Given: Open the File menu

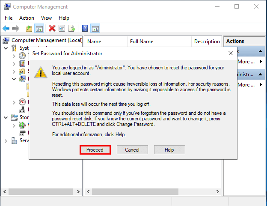Looking at the screenshot, I should pos(9,18).
